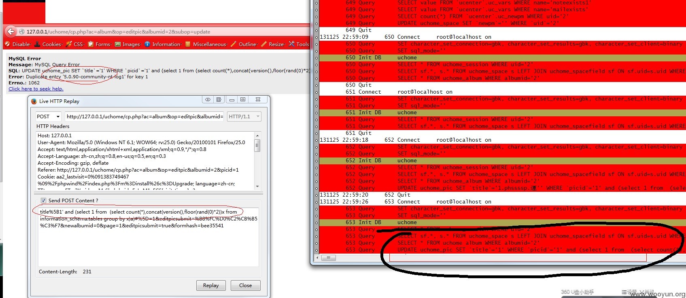
Task: Select the 'Accept-Language' header line
Action: 102,156
